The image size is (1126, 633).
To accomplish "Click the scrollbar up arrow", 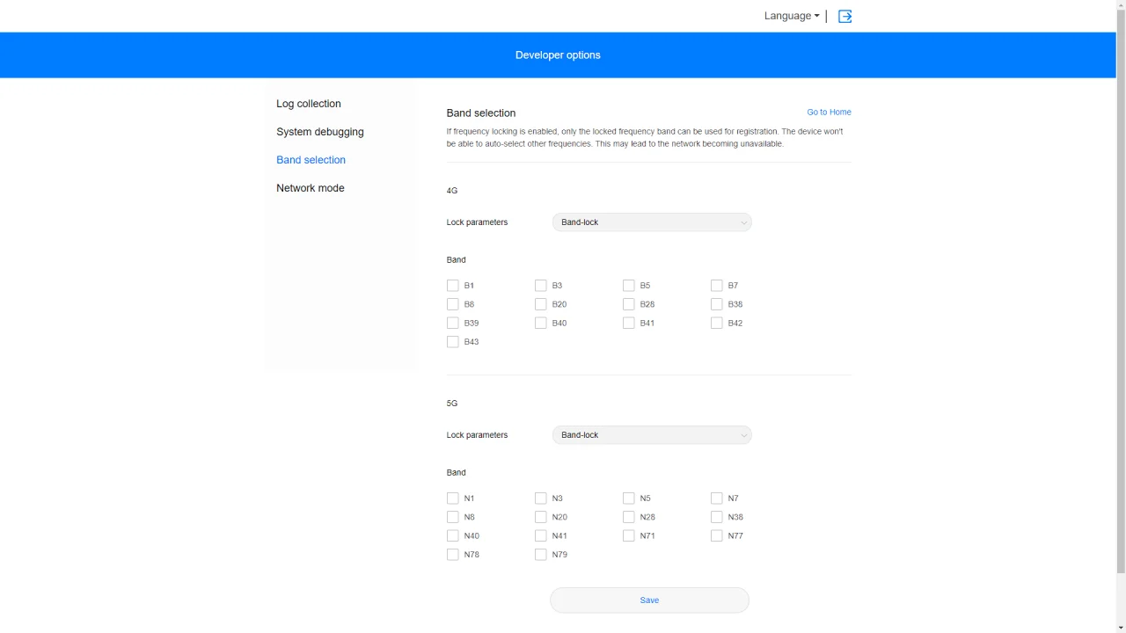I will point(1121,5).
